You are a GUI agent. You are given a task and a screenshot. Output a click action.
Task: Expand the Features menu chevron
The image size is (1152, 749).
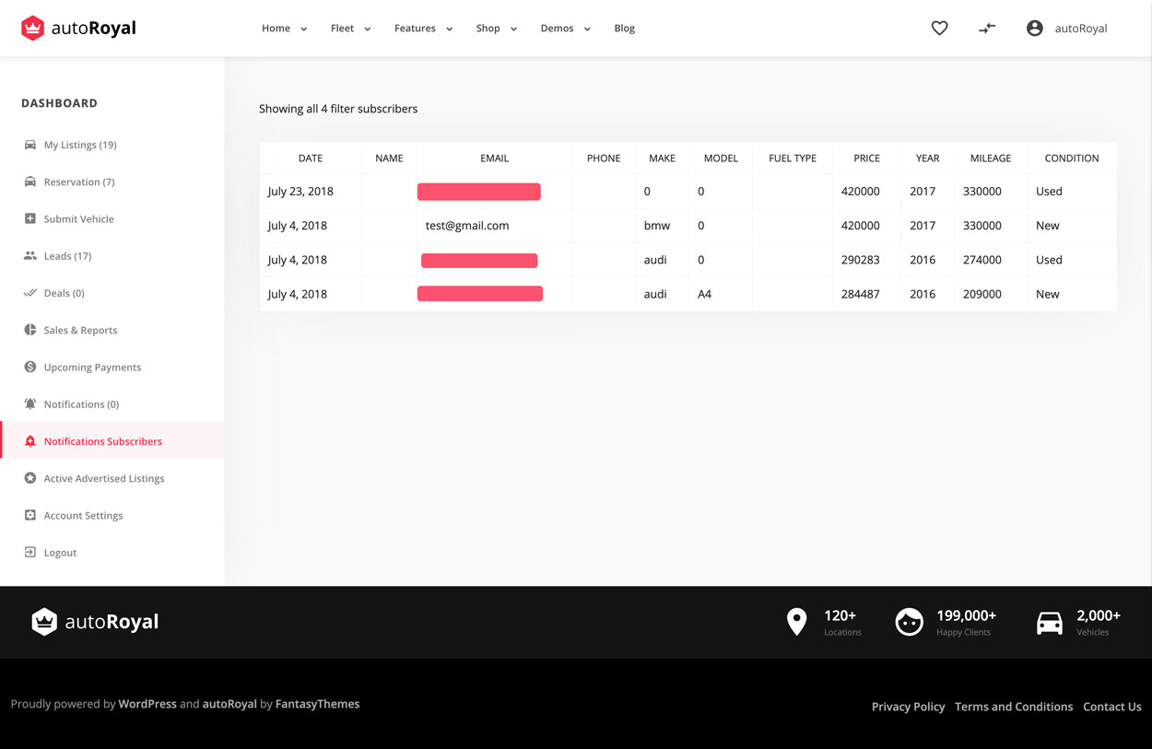[x=450, y=29]
